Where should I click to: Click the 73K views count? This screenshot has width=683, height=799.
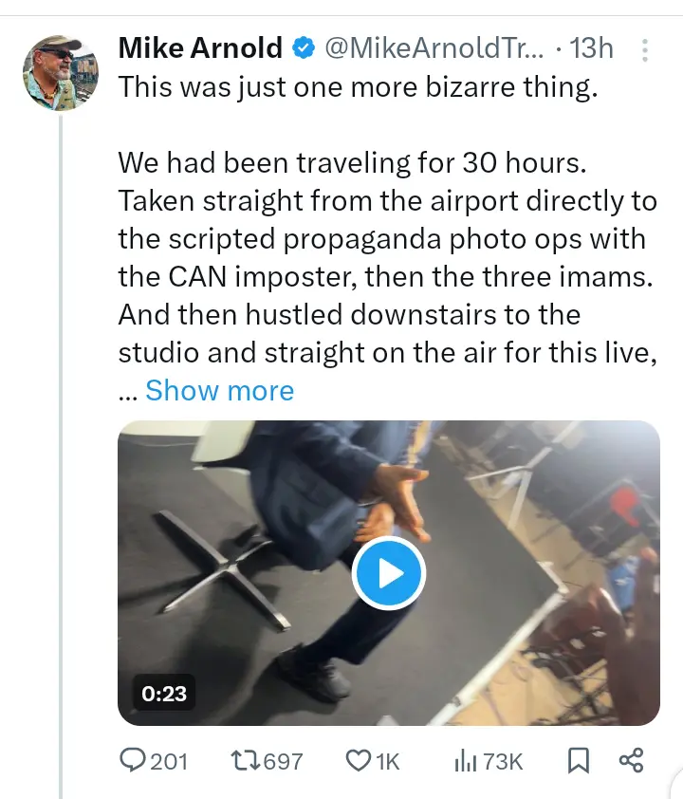click(503, 761)
